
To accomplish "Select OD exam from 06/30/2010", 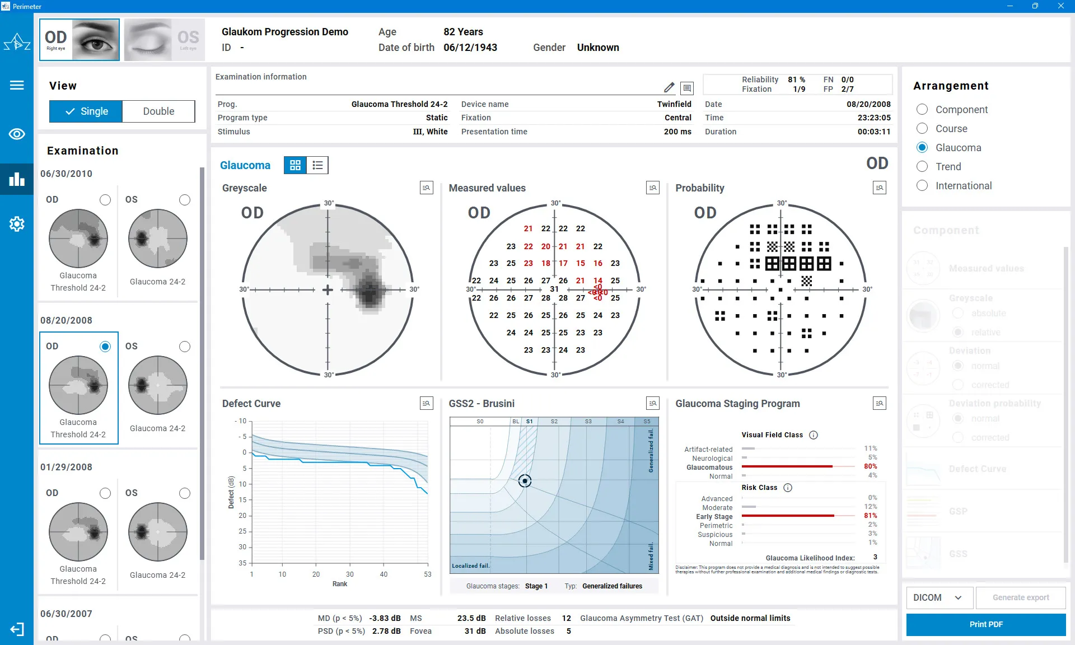I will point(105,200).
